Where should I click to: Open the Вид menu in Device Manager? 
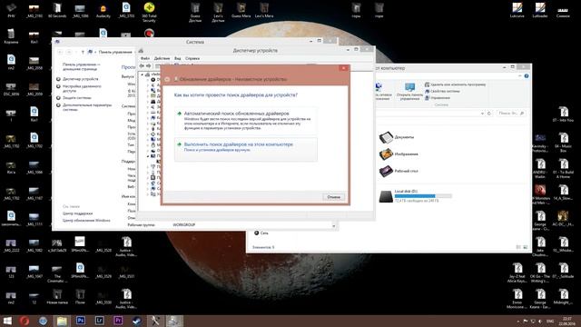178,58
